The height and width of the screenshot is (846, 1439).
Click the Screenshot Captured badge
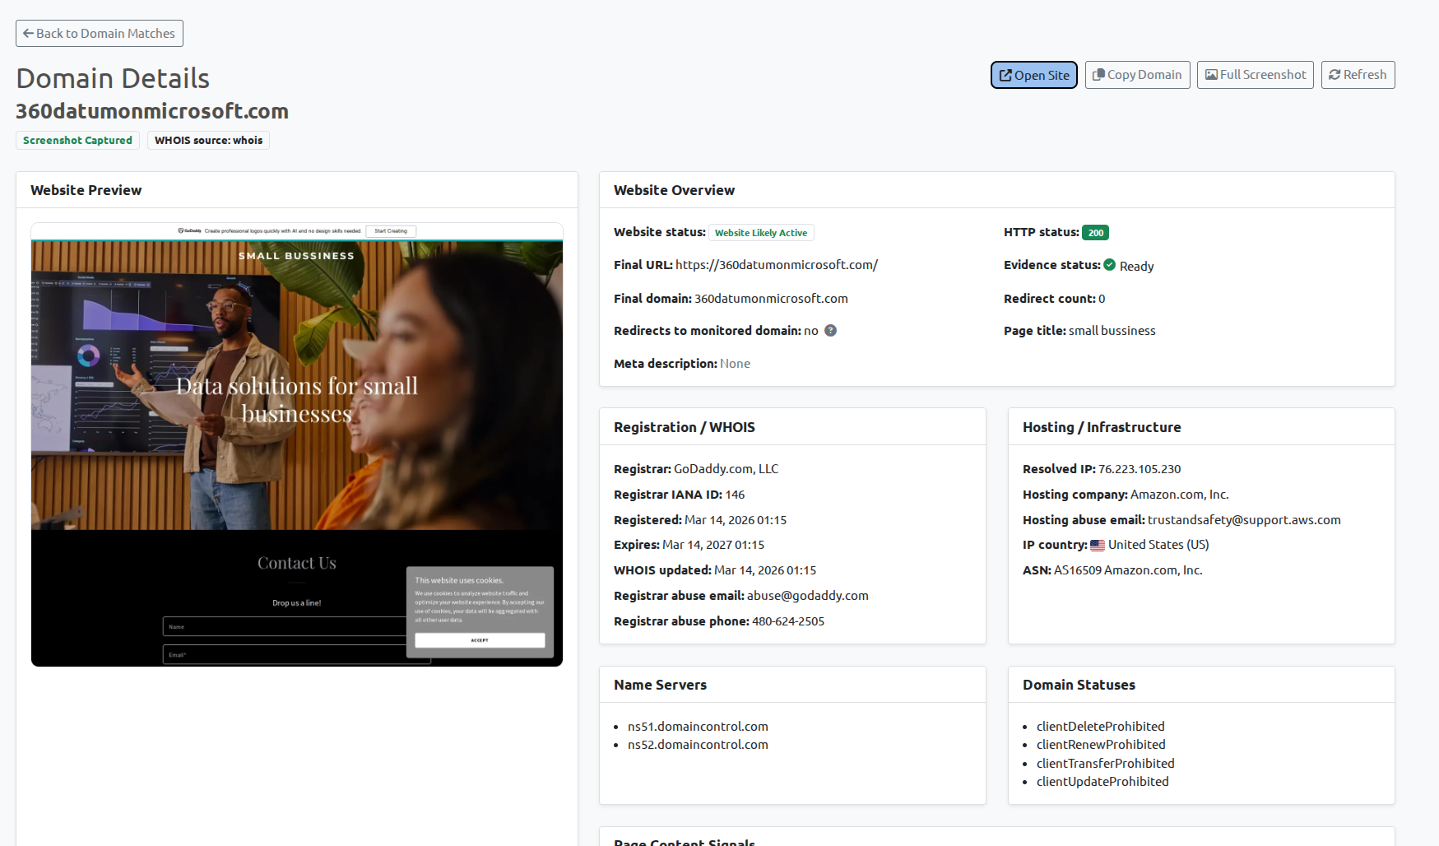pyautogui.click(x=78, y=141)
